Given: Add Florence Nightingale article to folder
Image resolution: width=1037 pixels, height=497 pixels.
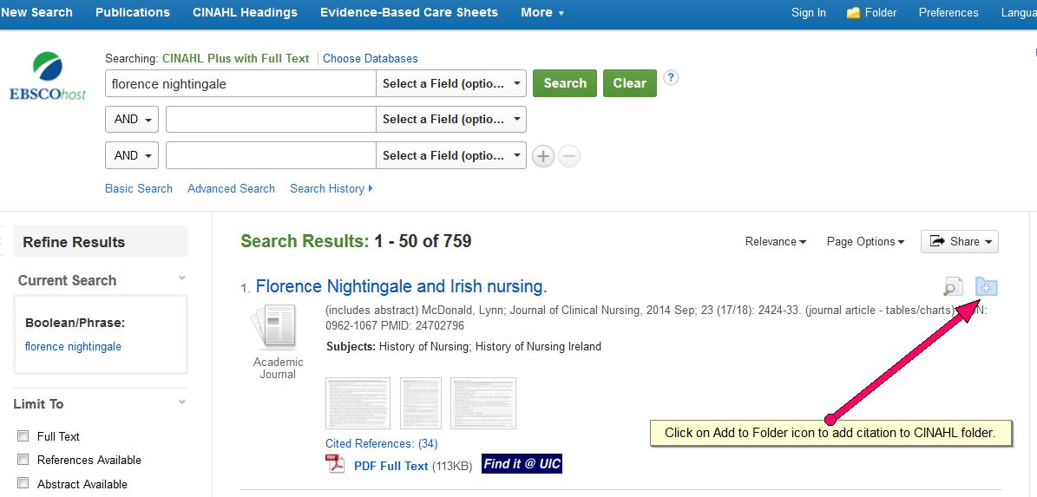Looking at the screenshot, I should (x=986, y=287).
